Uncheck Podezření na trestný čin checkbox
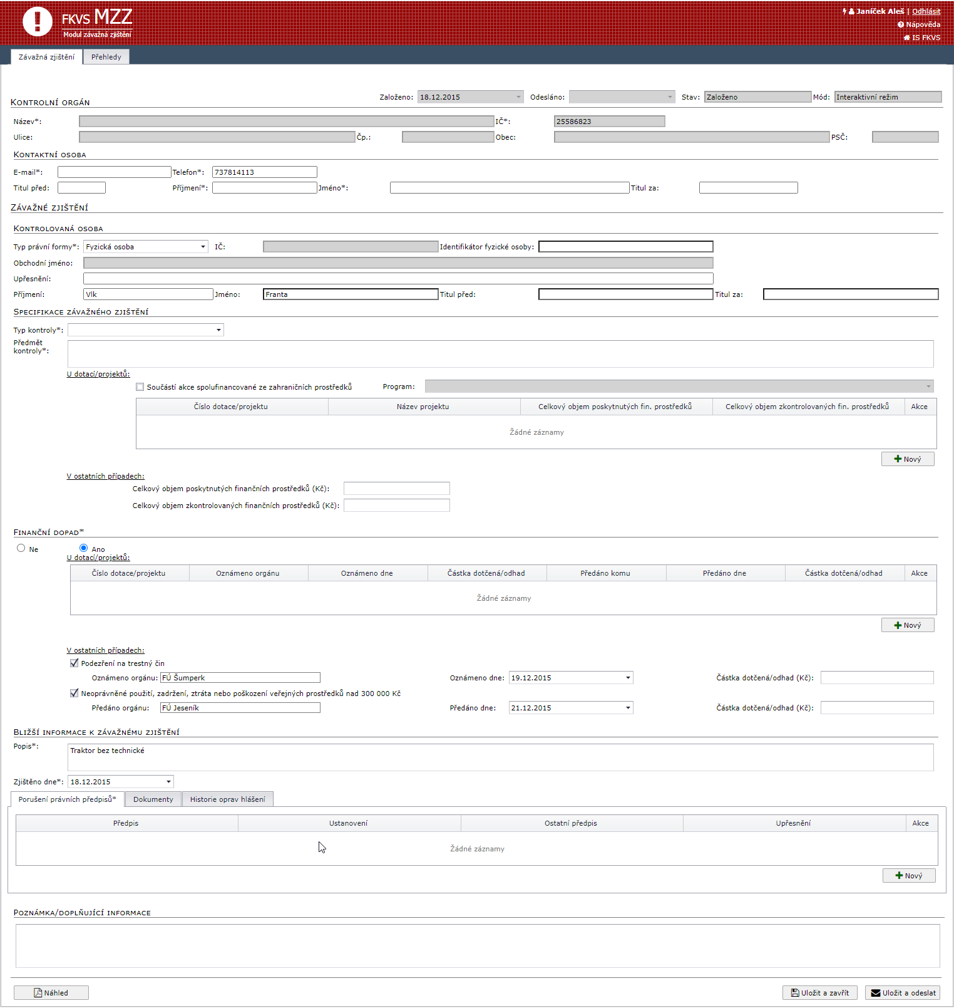The width and height of the screenshot is (954, 1008). [x=74, y=663]
